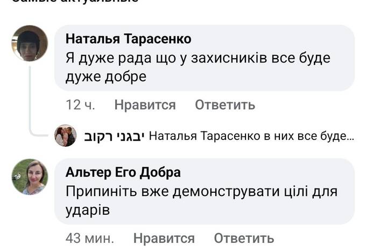Visit the Альтер Его Добра profile name
The image size is (366, 252).
tap(123, 173)
